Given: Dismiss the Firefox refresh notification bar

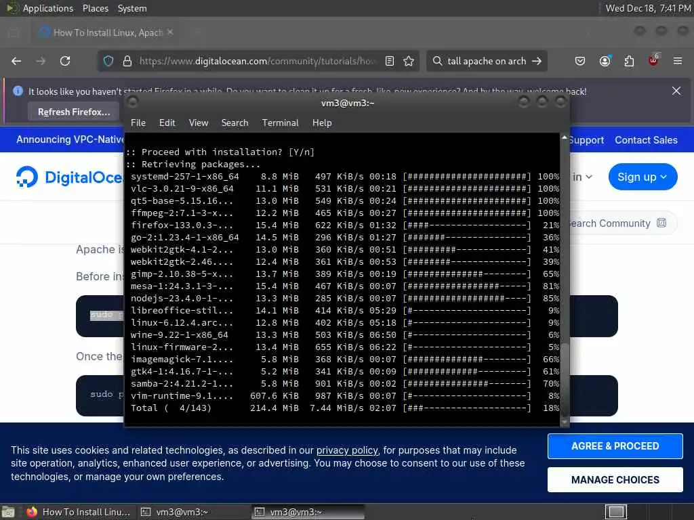Looking at the screenshot, I should (676, 91).
